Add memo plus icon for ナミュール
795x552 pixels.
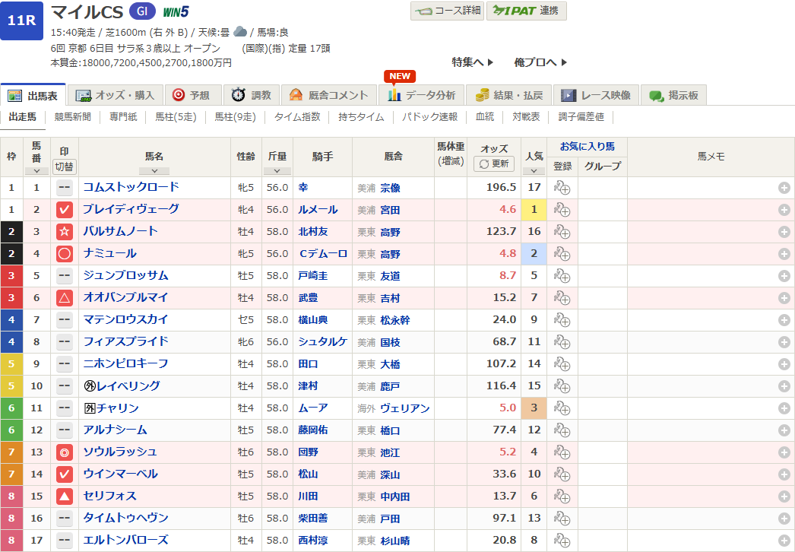[784, 254]
